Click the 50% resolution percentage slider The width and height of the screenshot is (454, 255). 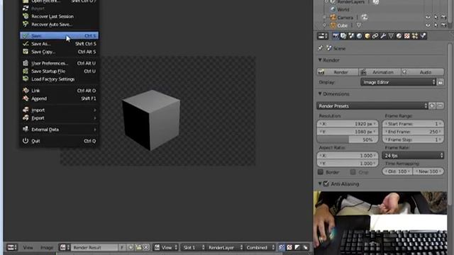[x=348, y=140]
